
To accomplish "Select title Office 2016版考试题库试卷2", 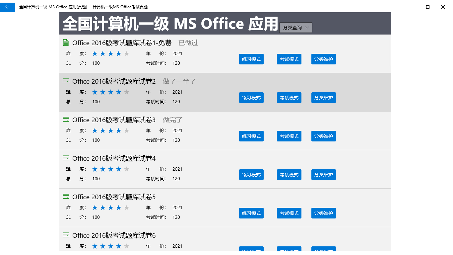I will coord(114,81).
